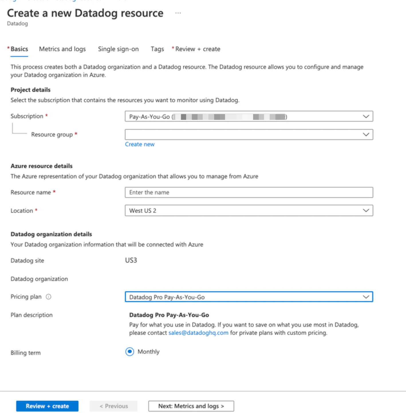
Task: Click the Project details heading
Action: (30, 90)
